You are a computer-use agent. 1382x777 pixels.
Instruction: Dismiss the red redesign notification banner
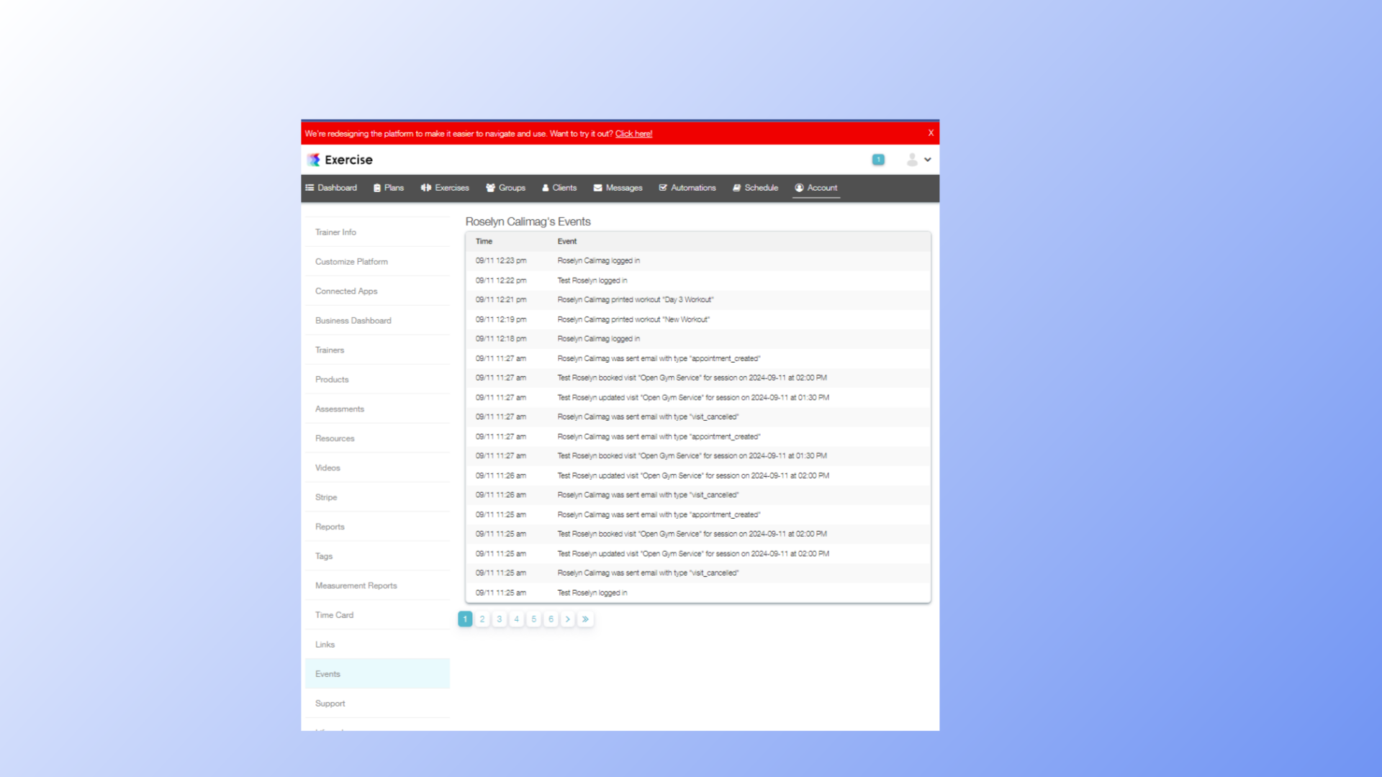click(x=930, y=133)
